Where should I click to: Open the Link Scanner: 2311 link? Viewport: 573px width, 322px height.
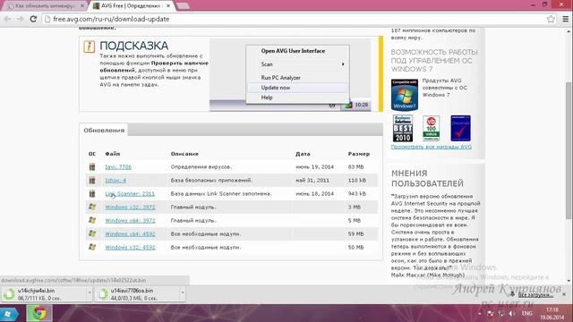click(x=130, y=194)
